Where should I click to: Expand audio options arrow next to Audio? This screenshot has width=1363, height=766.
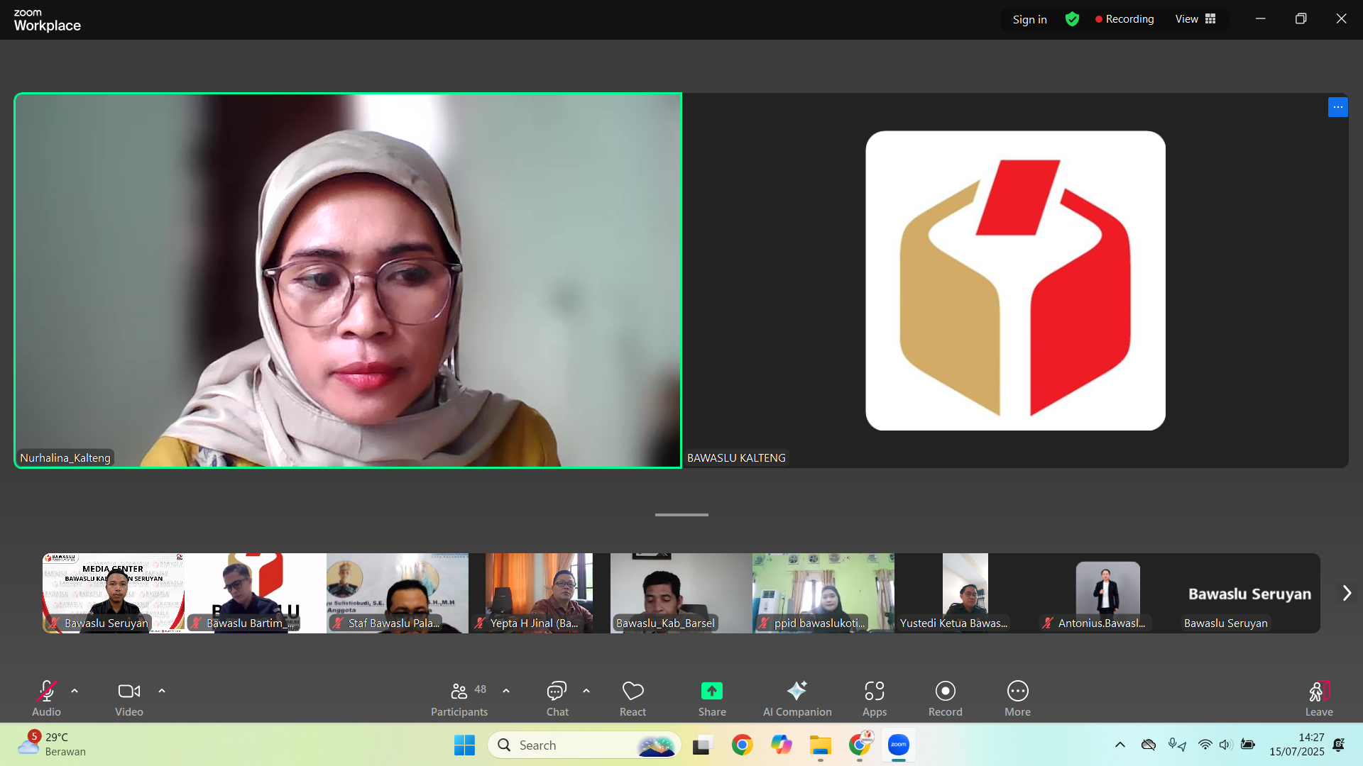(75, 691)
